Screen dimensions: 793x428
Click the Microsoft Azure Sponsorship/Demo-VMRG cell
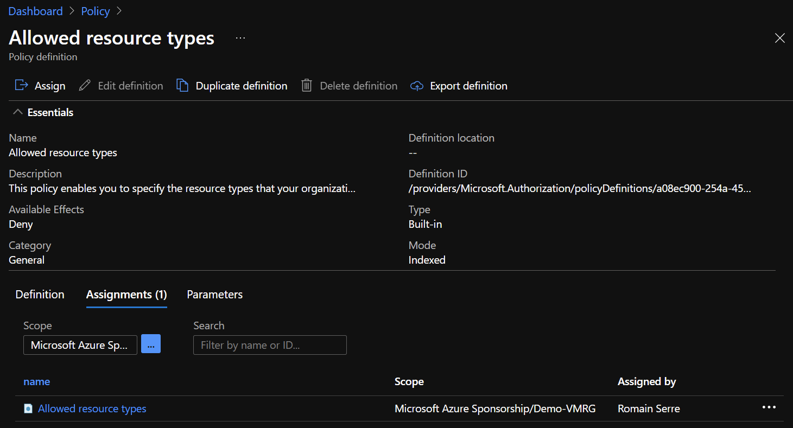click(495, 408)
